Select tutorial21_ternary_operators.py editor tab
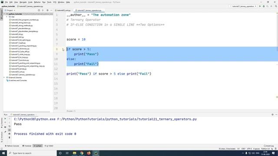The height and width of the screenshot is (156, 278). pos(89,10)
